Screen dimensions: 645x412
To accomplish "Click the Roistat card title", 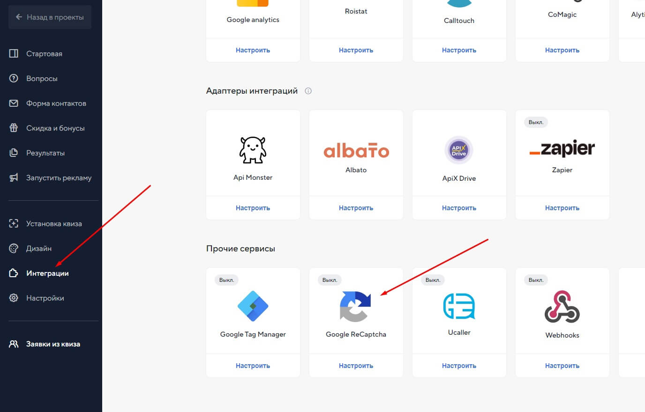I will click(x=356, y=11).
